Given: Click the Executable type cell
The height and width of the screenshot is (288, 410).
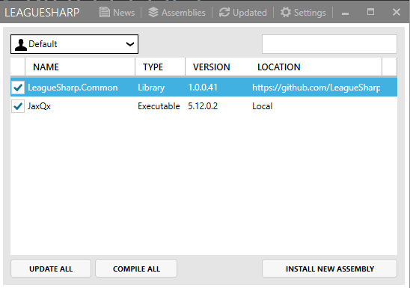Looking at the screenshot, I should (159, 106).
